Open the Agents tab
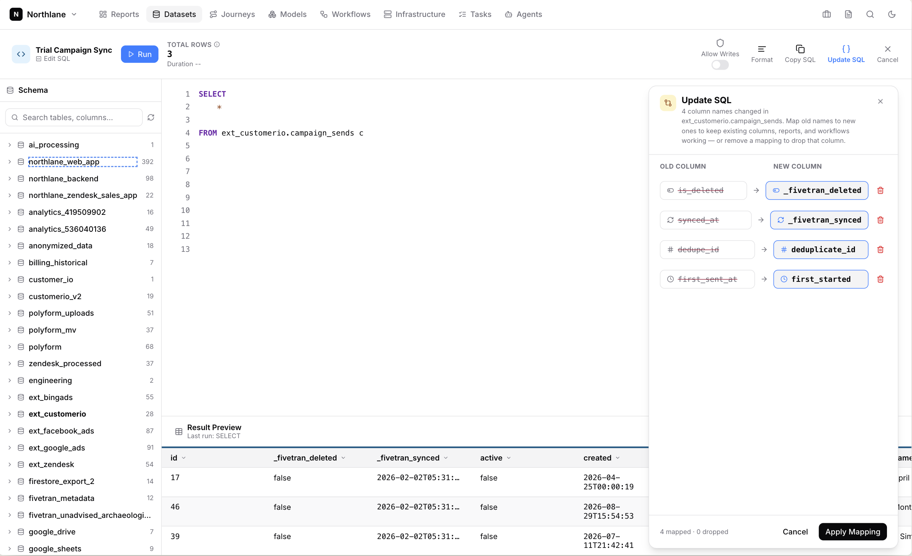The image size is (912, 556). [x=523, y=14]
